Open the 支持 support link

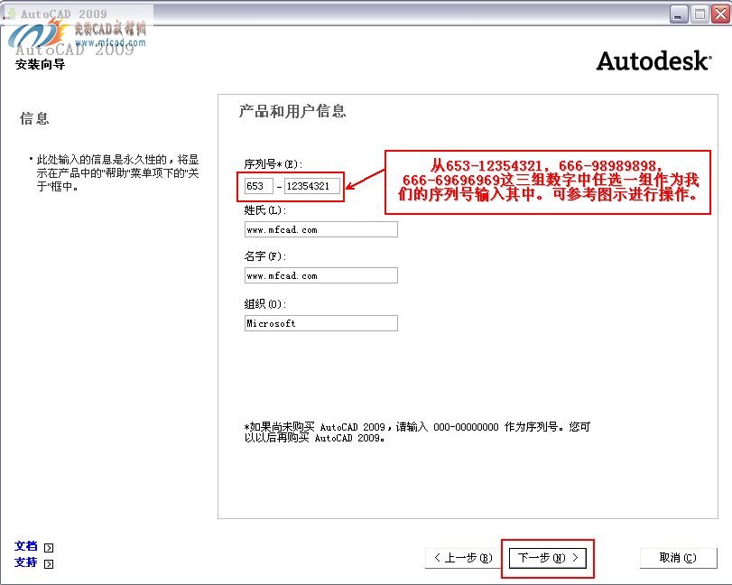point(25,562)
